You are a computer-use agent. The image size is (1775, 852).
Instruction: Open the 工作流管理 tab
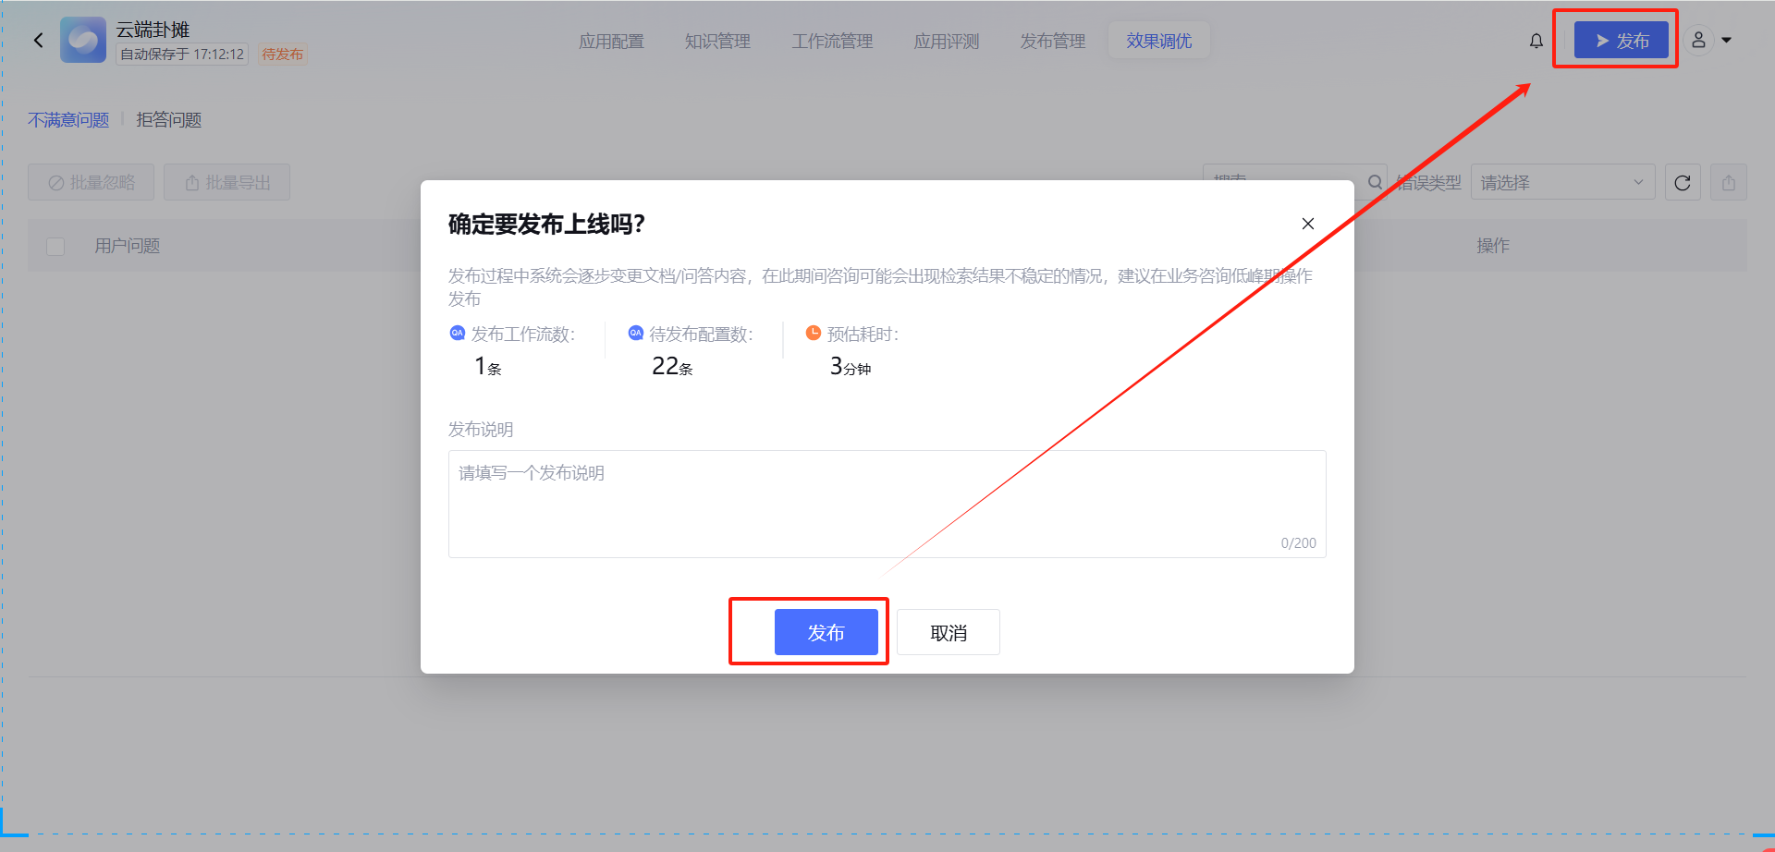[832, 41]
